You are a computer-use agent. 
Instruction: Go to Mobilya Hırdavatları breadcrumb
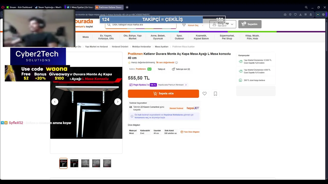141,47
